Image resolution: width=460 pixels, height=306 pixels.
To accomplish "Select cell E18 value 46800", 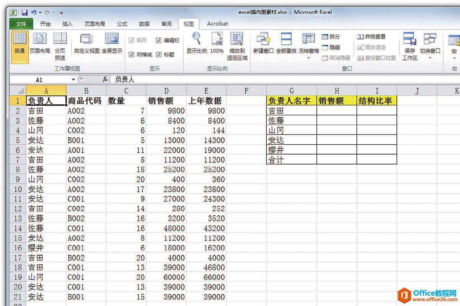I will click(206, 267).
